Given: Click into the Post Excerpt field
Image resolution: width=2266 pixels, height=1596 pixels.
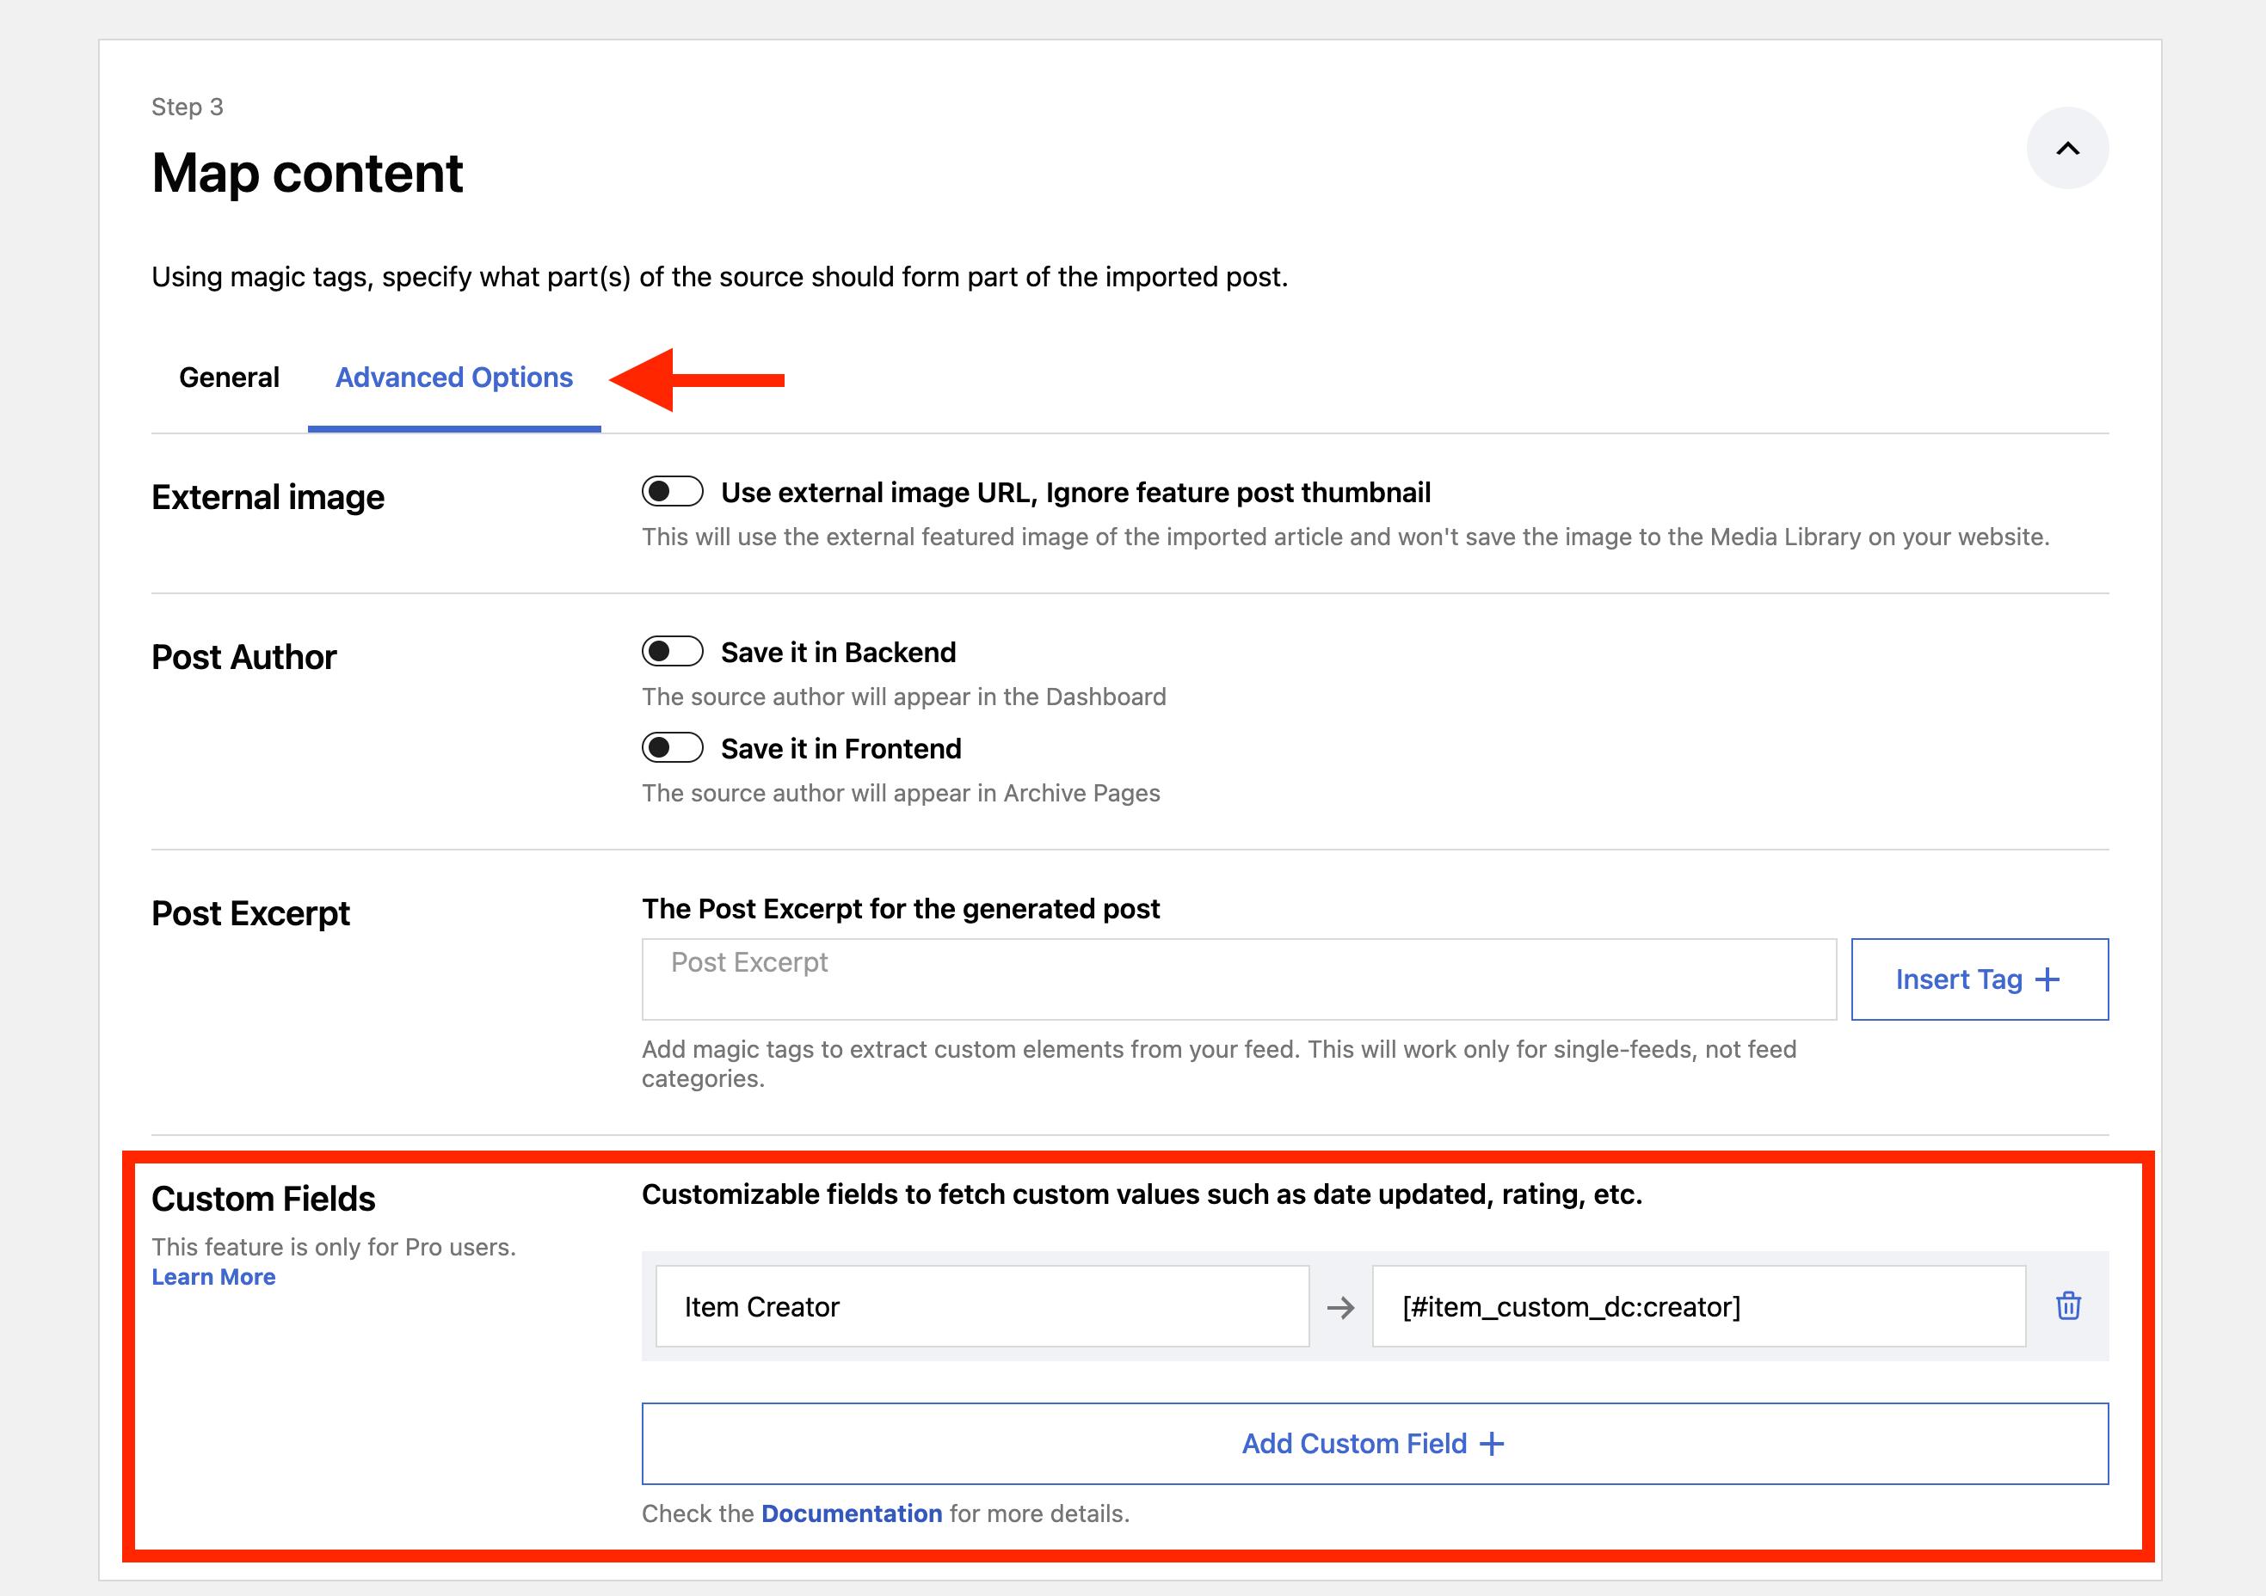Looking at the screenshot, I should 1238,979.
